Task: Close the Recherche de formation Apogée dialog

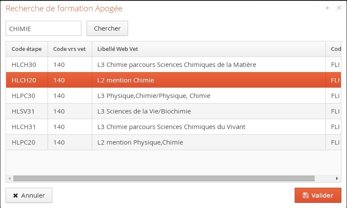Action: [339, 8]
